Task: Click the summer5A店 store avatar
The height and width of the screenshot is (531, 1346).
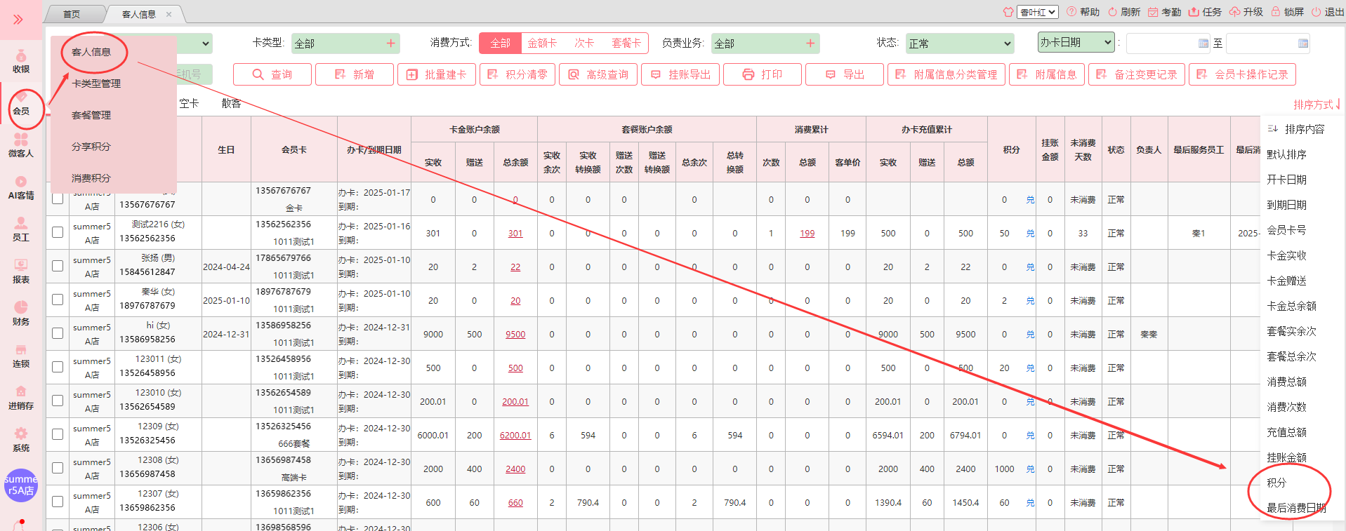Action: click(x=21, y=485)
